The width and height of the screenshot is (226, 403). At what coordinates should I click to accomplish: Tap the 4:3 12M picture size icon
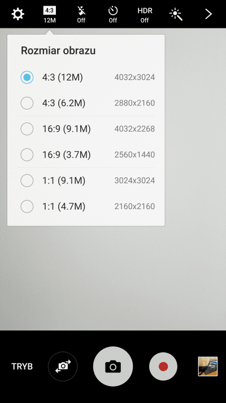point(50,14)
